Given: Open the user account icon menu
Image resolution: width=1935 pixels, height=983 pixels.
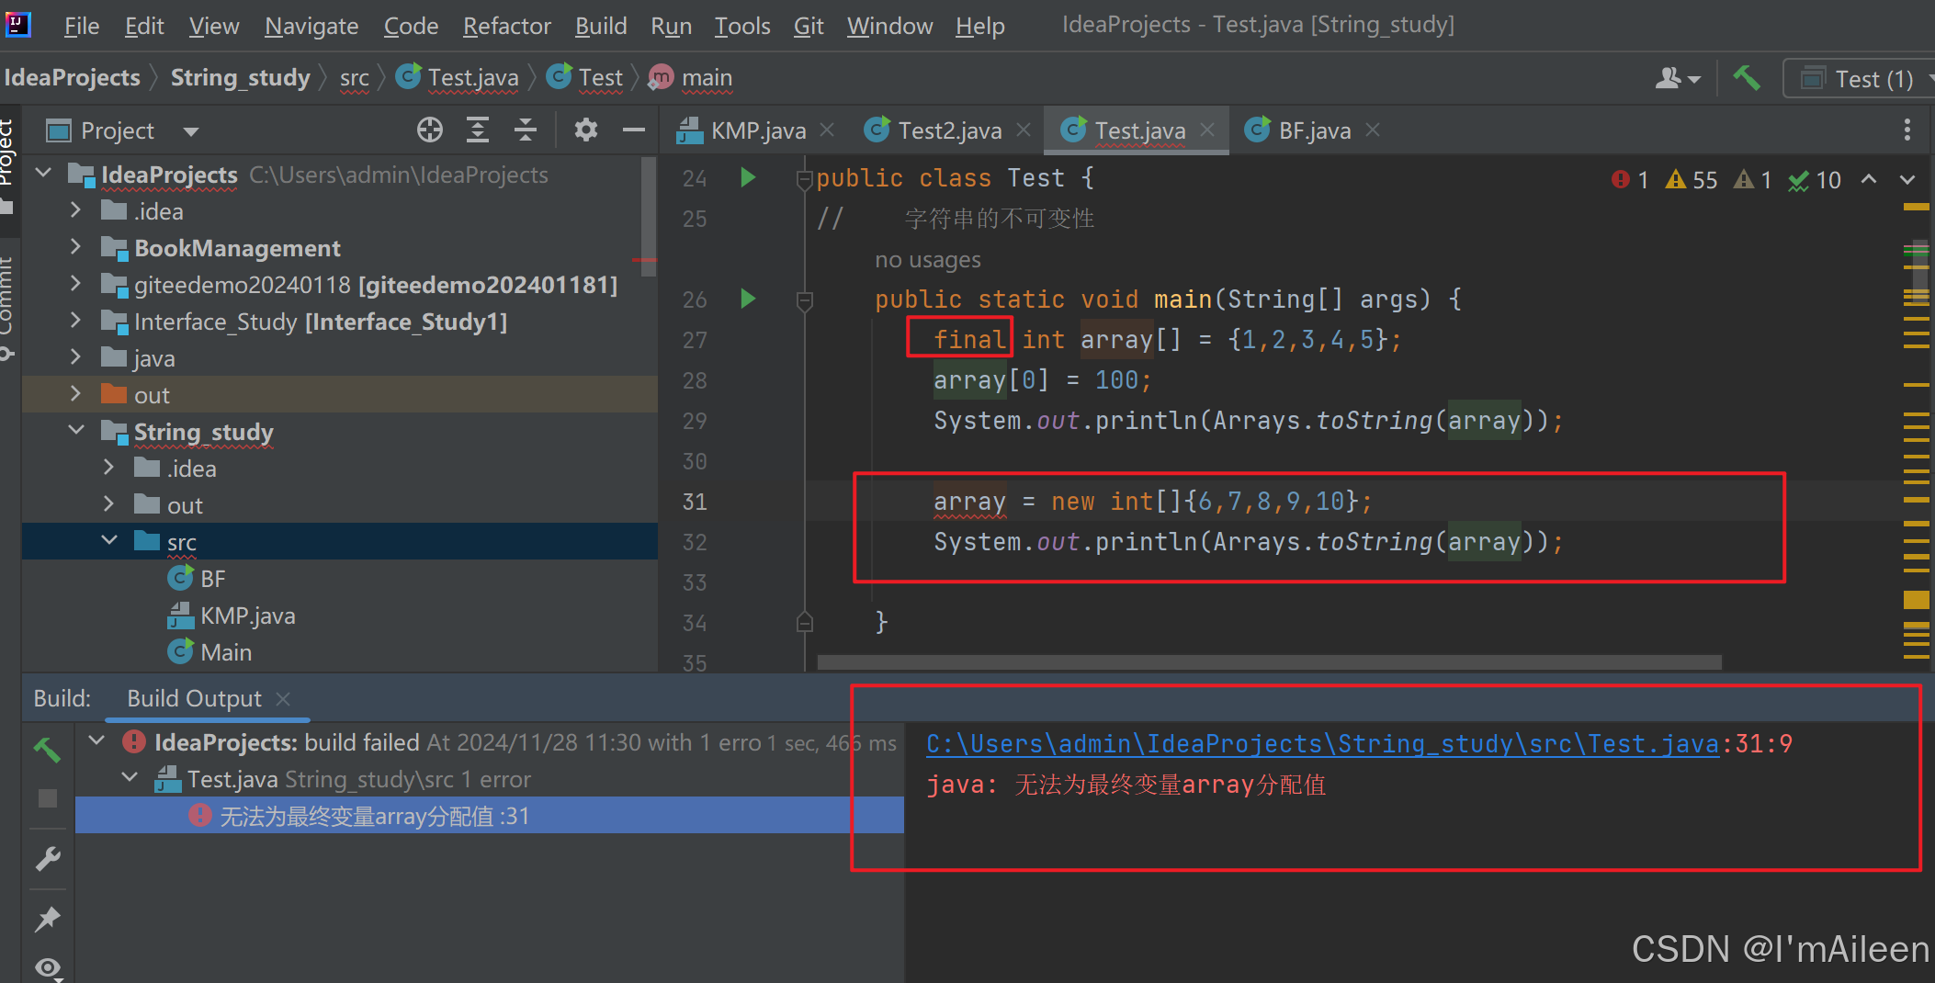Looking at the screenshot, I should click(x=1678, y=78).
